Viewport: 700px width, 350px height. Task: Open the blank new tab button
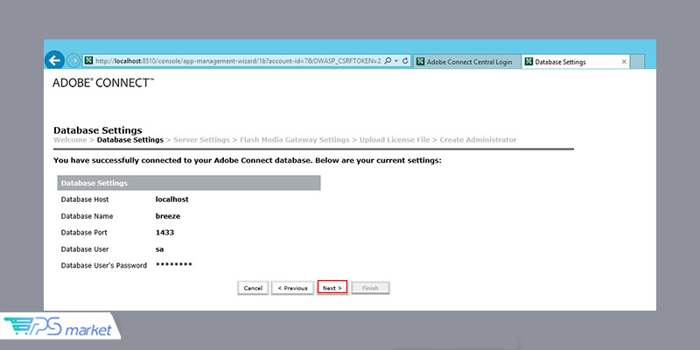coord(638,62)
